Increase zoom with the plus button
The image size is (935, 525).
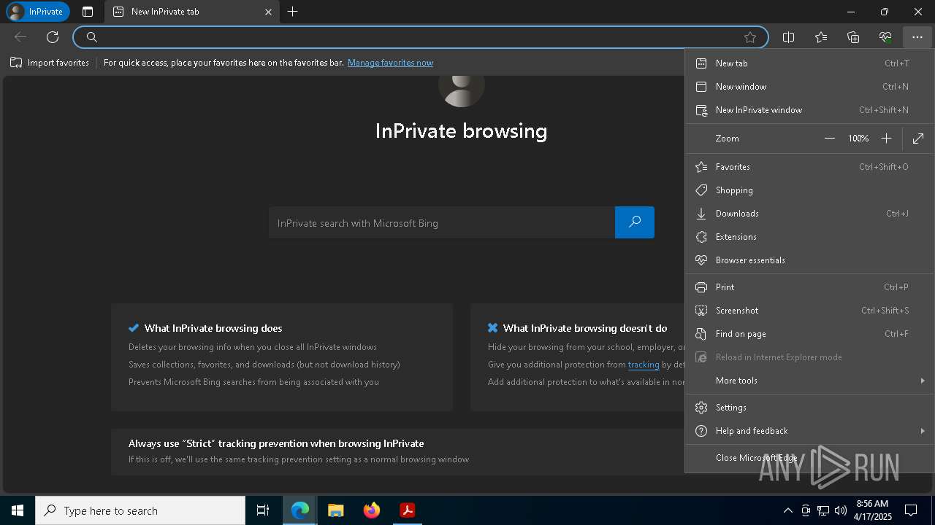click(886, 139)
